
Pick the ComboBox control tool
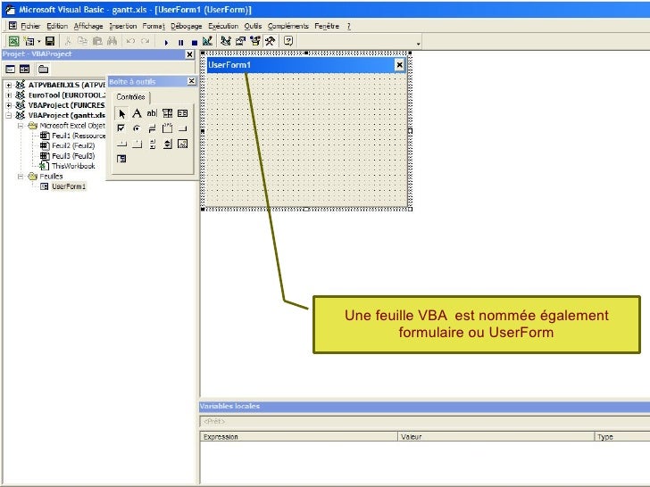click(168, 113)
